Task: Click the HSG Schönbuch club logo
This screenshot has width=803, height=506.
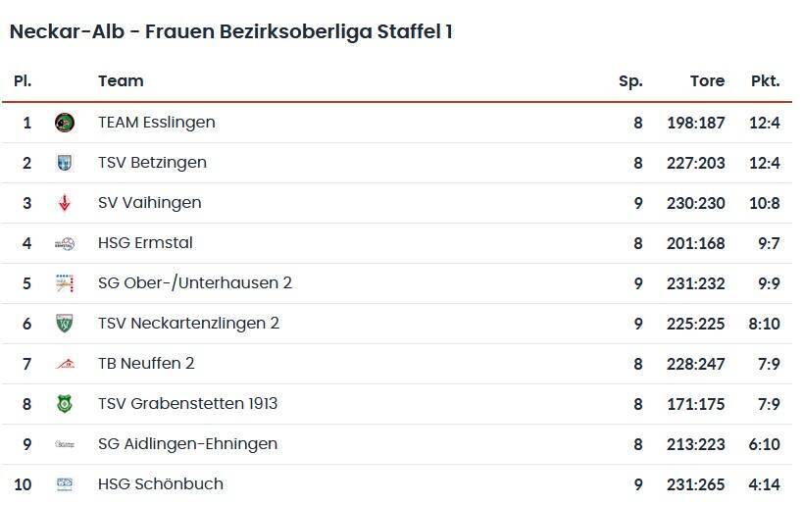Action: [x=65, y=484]
